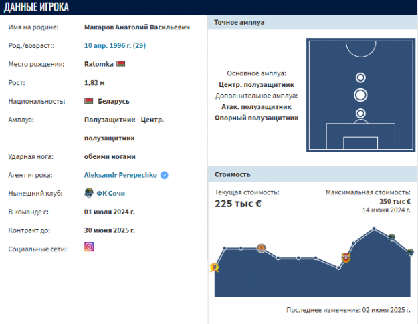Open ФК Сочи club link

[110, 193]
